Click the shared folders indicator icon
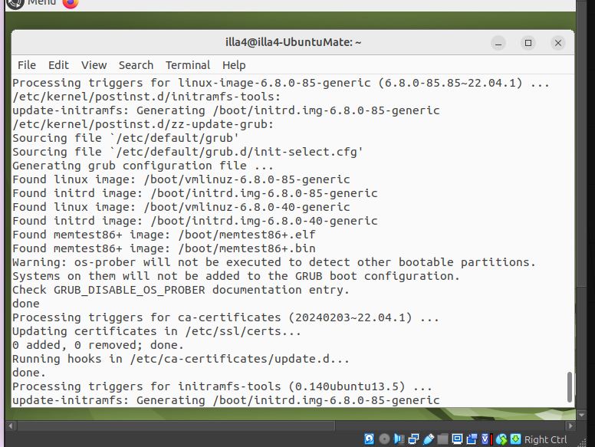Image resolution: width=595 pixels, height=447 pixels. pyautogui.click(x=442, y=439)
